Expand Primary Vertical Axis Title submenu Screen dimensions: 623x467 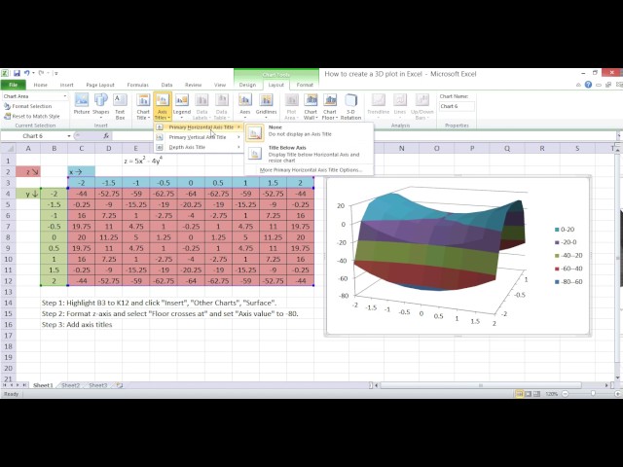click(199, 137)
